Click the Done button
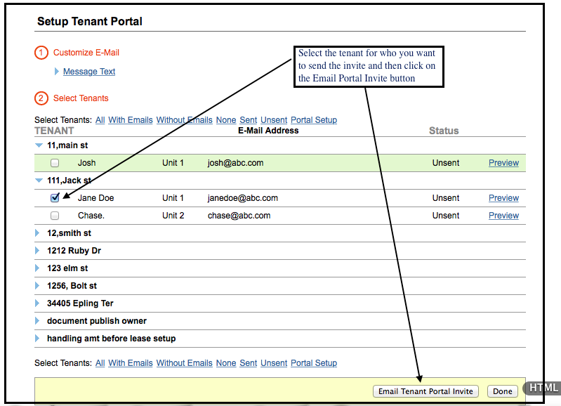This screenshot has width=561, height=406. [x=503, y=391]
